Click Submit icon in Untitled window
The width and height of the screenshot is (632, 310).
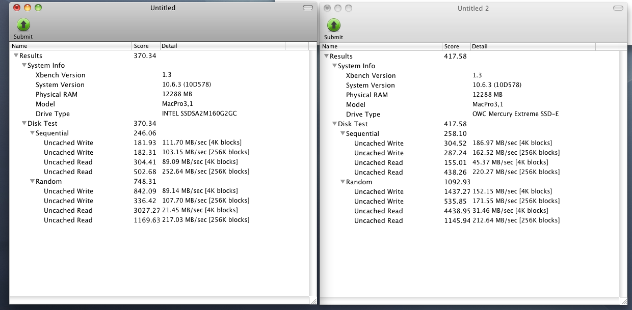[23, 24]
